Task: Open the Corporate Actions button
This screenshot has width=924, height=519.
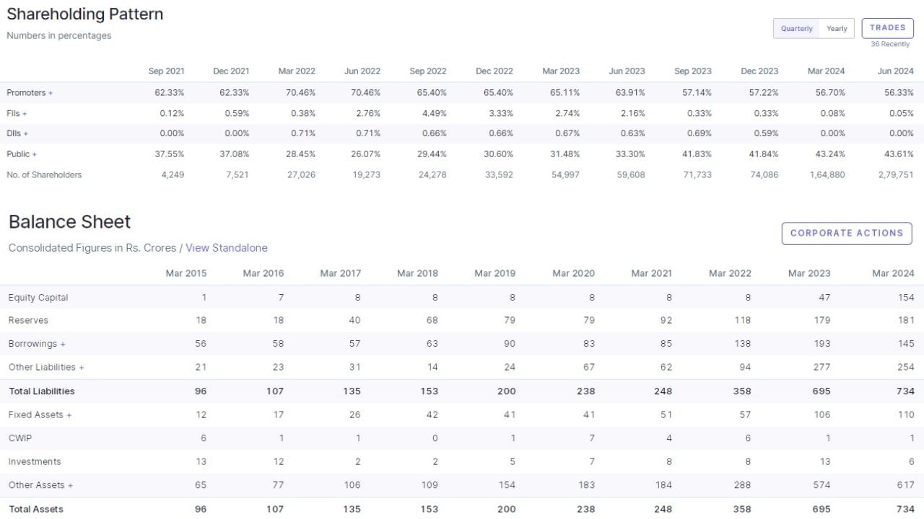Action: pos(847,234)
